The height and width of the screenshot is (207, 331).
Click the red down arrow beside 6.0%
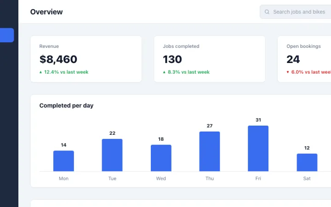pos(287,72)
